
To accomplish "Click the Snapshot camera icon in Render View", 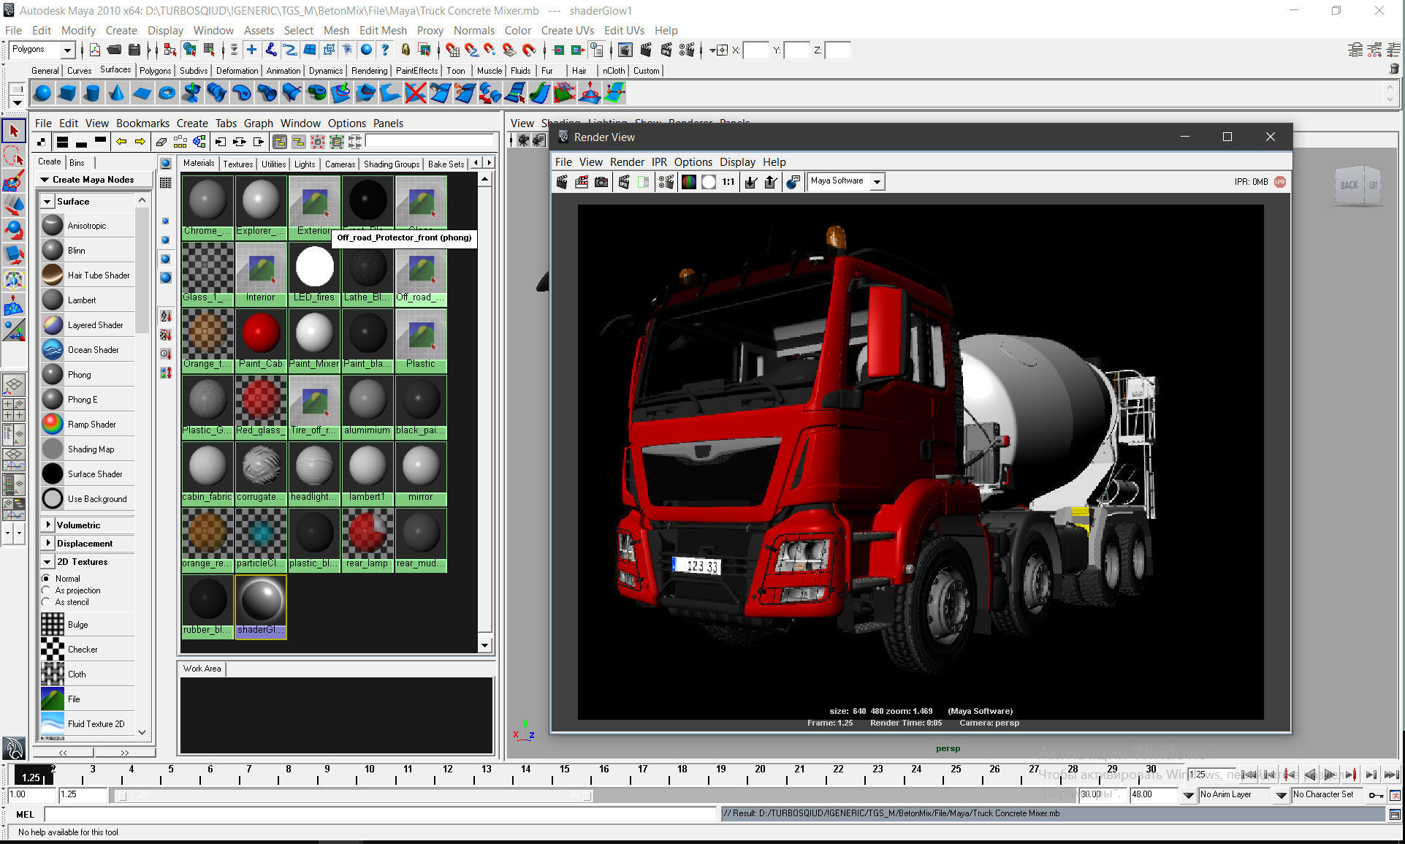I will coord(601,182).
